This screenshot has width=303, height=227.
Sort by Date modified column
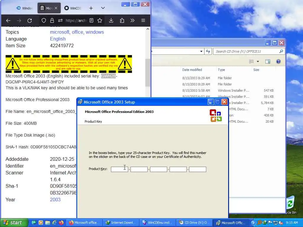tap(192, 70)
